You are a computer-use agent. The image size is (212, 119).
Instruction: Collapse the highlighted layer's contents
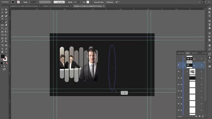[185, 65]
